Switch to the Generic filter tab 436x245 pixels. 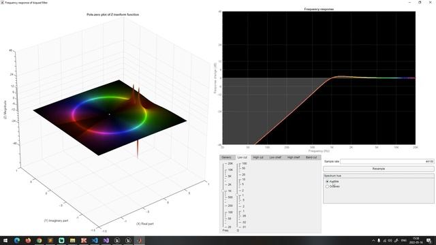pos(227,157)
